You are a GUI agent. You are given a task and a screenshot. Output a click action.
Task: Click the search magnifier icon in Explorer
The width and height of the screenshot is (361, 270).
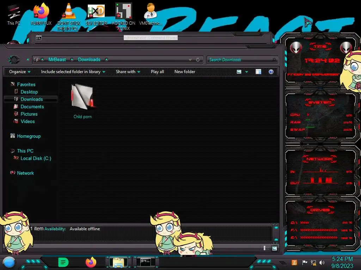(274, 60)
